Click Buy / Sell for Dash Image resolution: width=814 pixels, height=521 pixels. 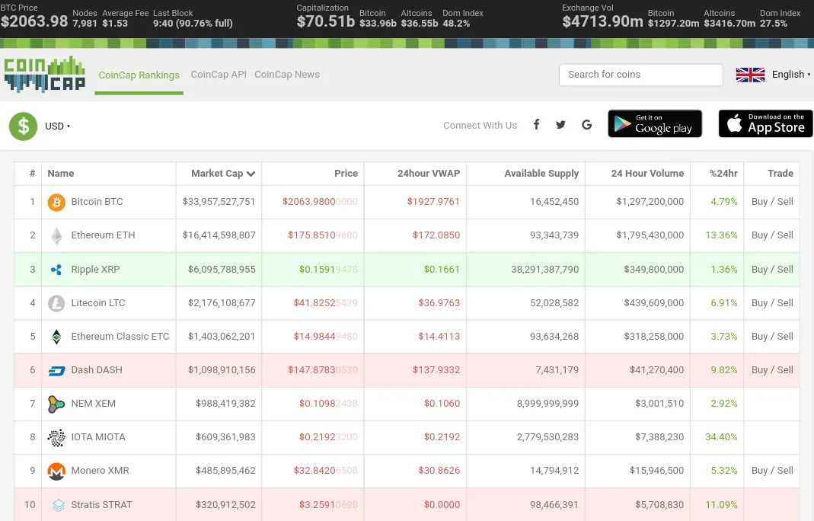pyautogui.click(x=772, y=369)
